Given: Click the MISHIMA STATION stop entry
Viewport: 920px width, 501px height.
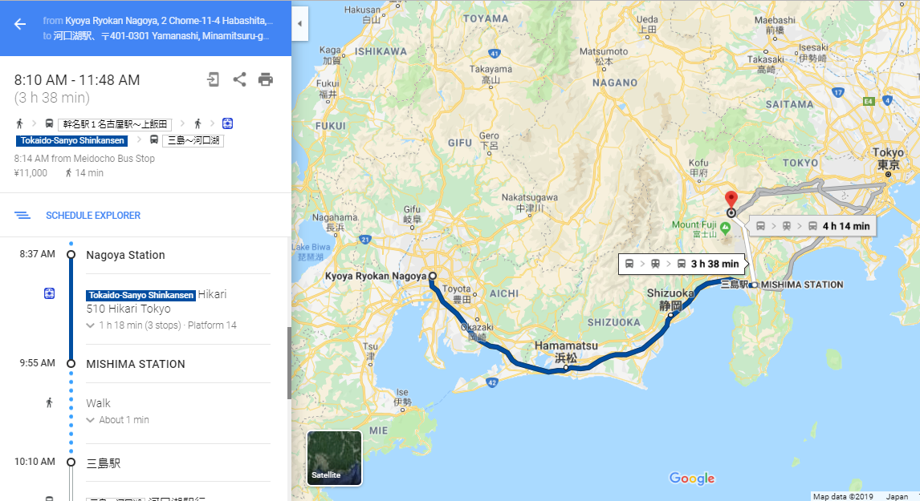Looking at the screenshot, I should click(x=136, y=364).
